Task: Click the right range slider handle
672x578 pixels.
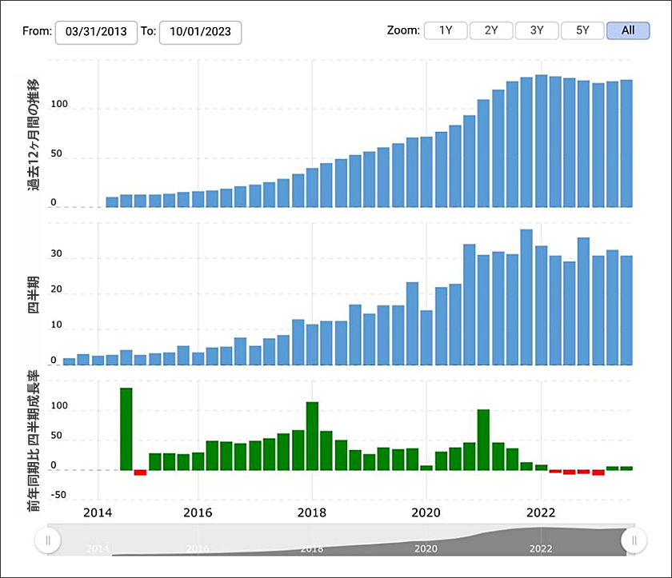Action: pos(634,540)
